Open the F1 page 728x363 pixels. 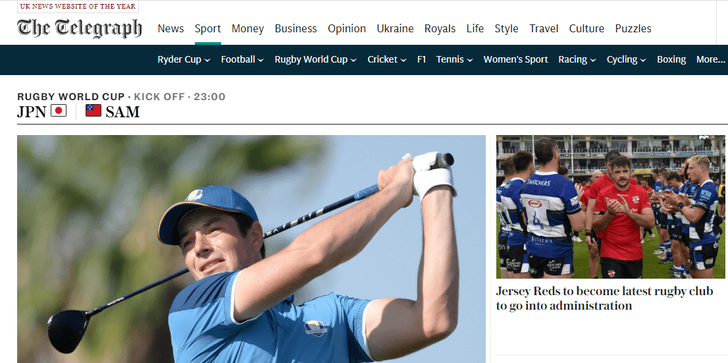pos(421,59)
